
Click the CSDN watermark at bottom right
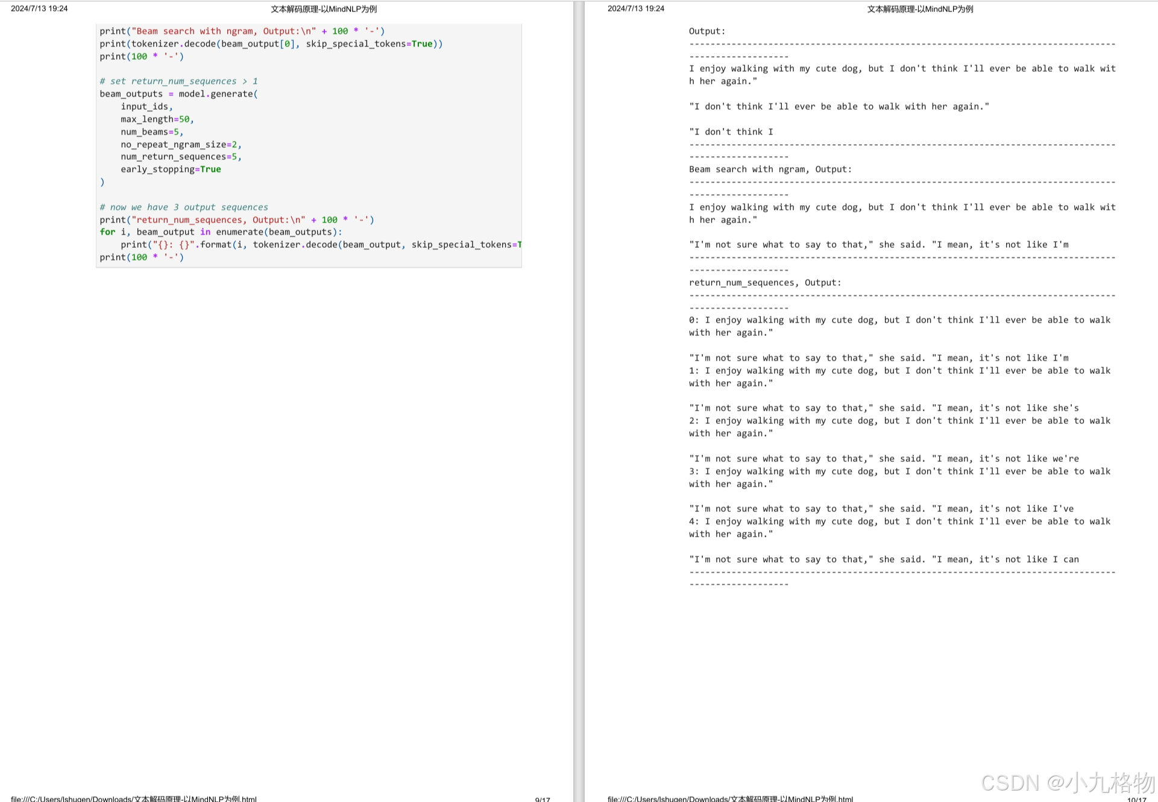(1067, 782)
